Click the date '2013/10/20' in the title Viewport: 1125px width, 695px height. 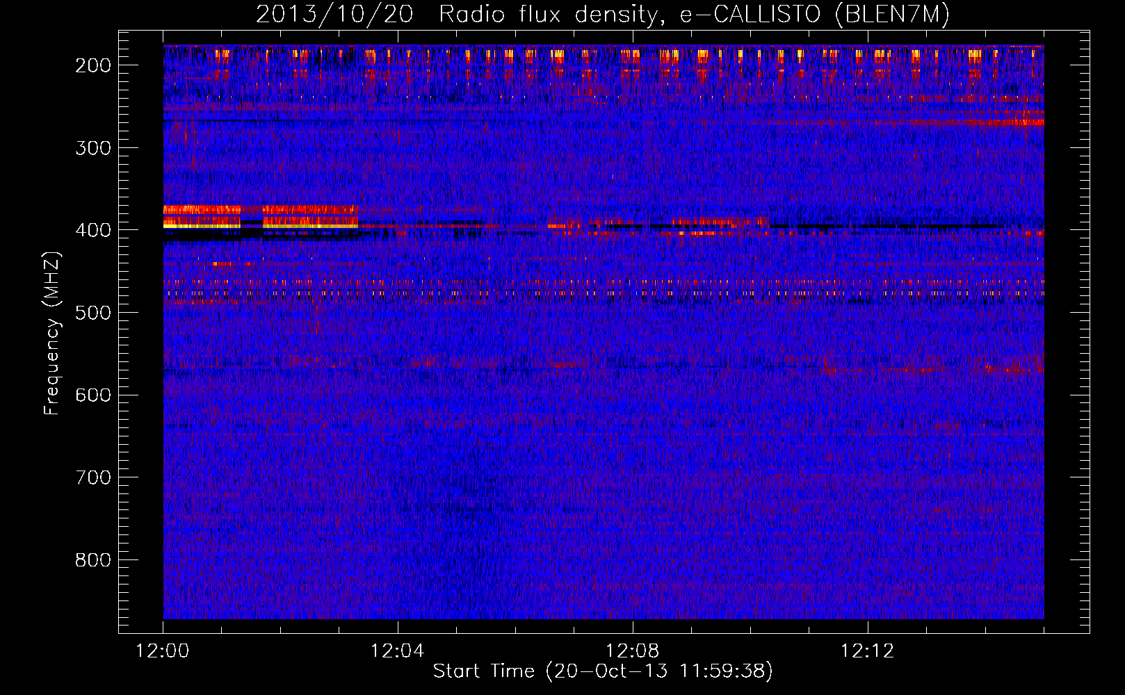point(334,14)
